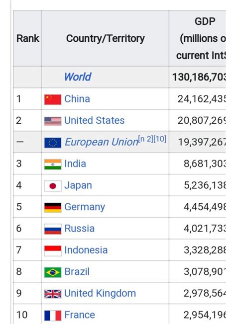Follow the France link
Viewport: 236px width, 324px height.
click(80, 315)
